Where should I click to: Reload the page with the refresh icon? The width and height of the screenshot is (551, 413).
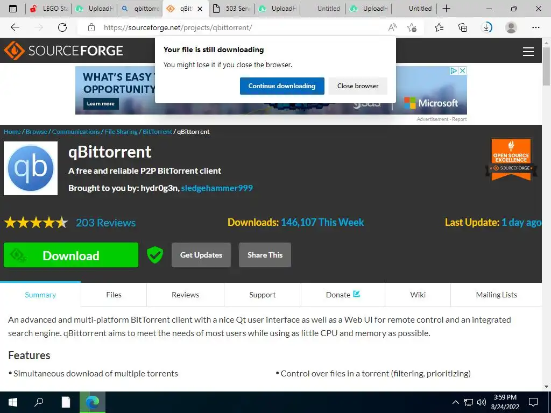[x=62, y=27]
